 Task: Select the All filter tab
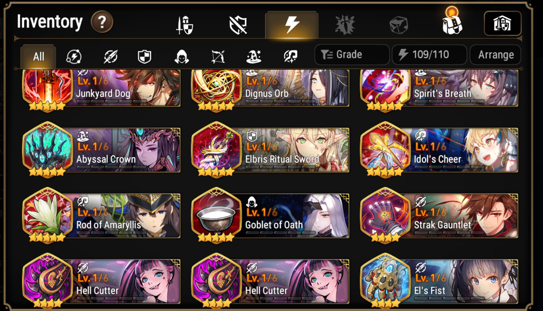pos(38,57)
